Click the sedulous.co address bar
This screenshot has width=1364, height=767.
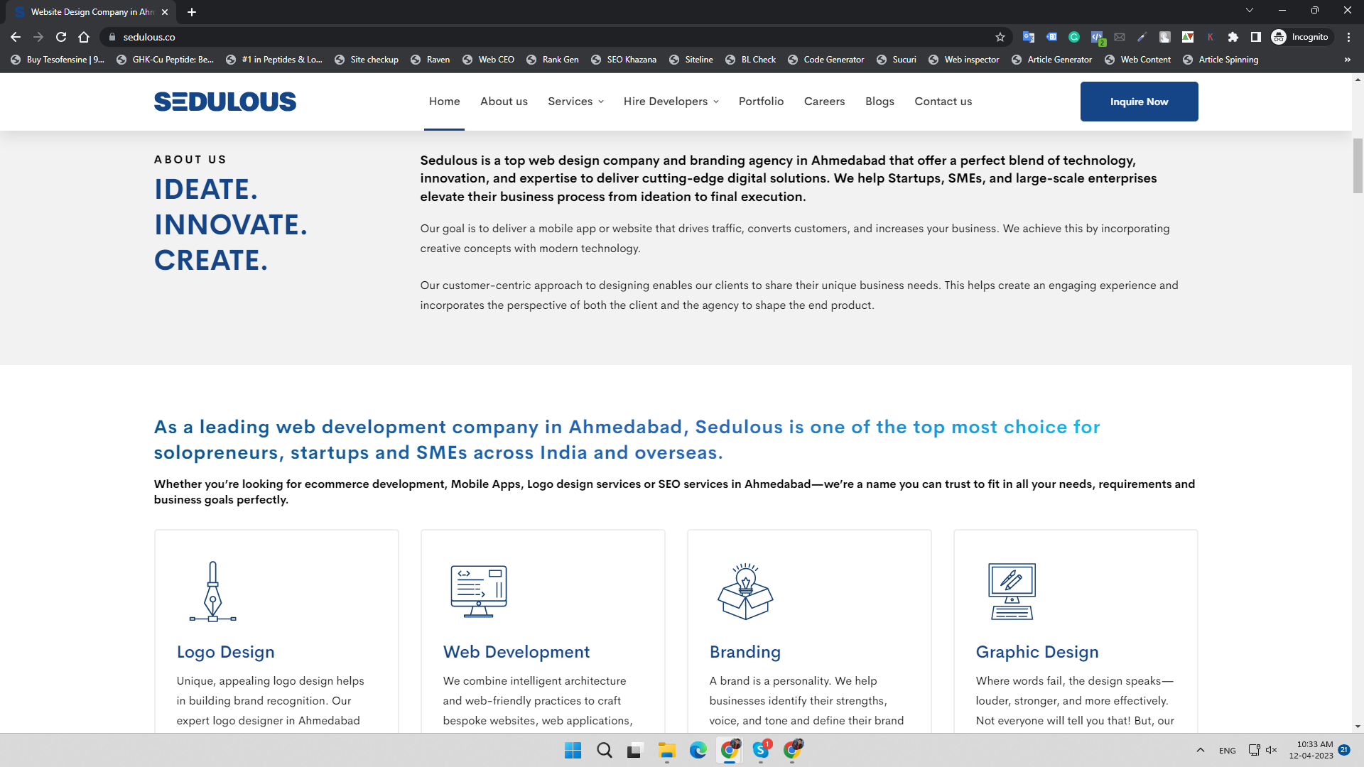554,37
